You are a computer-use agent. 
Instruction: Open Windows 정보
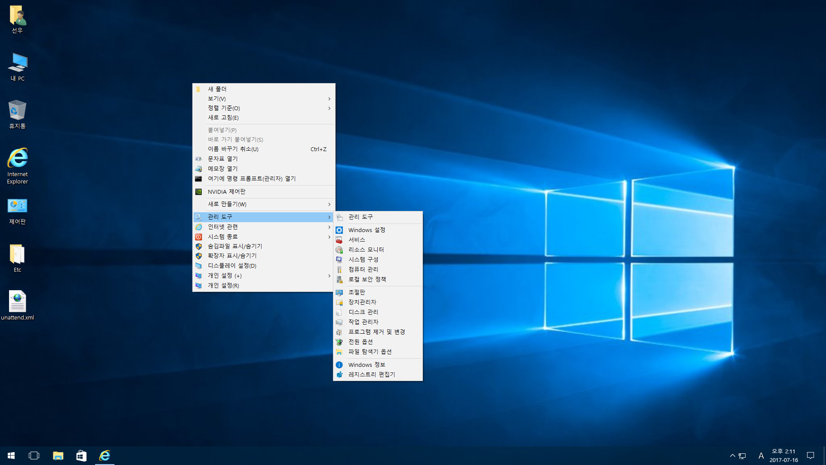tap(378, 365)
